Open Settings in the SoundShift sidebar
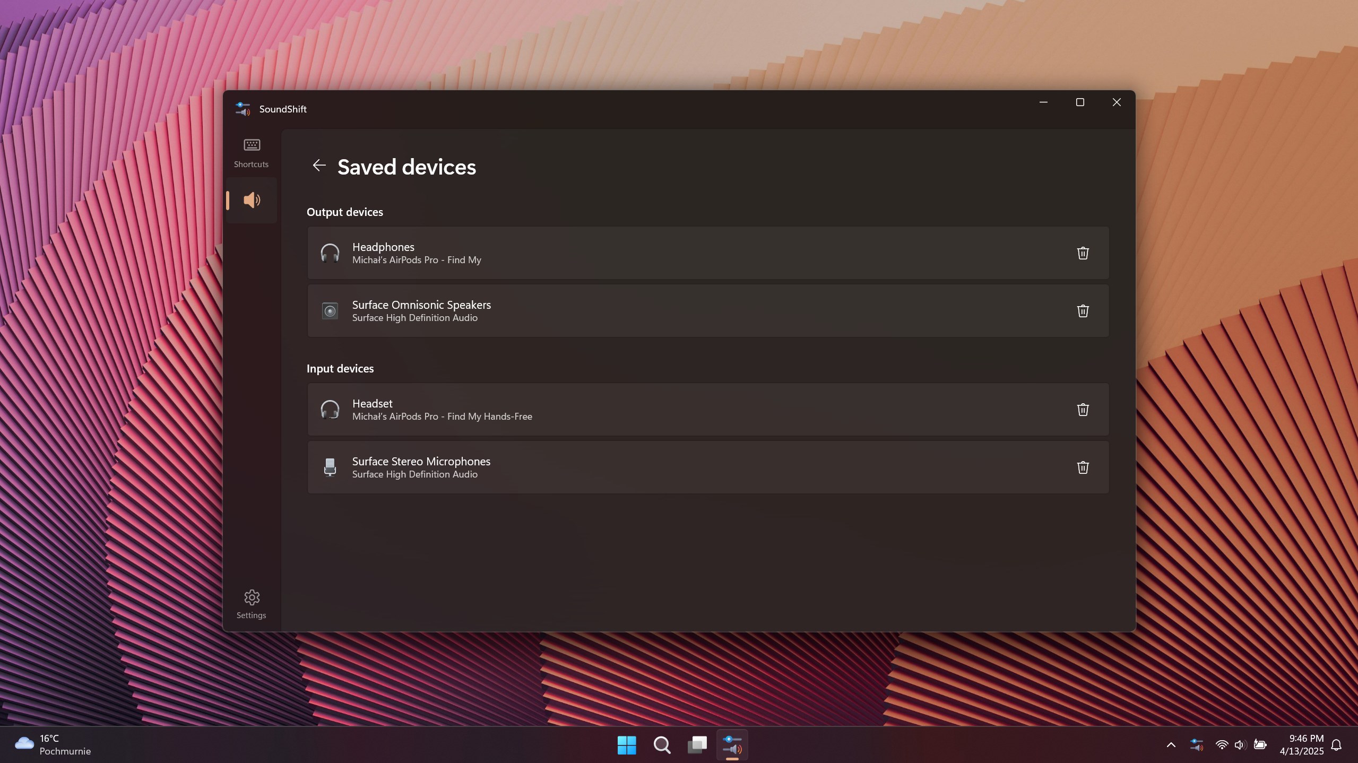 (x=252, y=604)
